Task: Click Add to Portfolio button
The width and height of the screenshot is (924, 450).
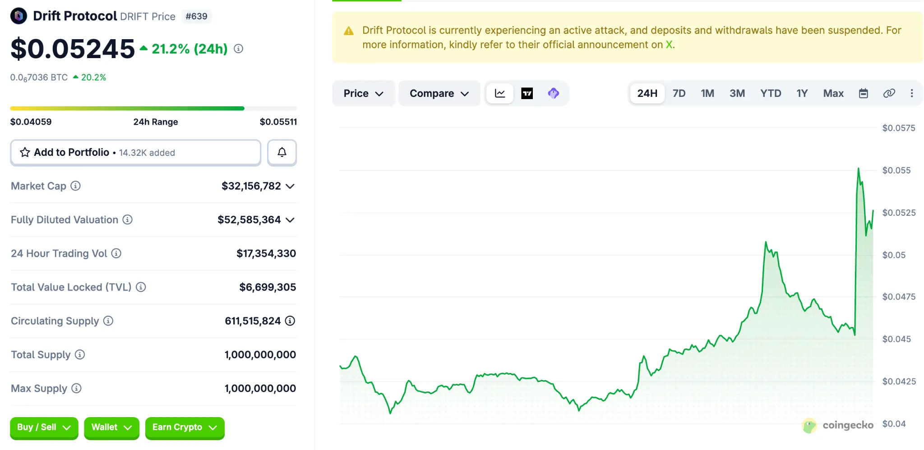Action: pos(135,153)
